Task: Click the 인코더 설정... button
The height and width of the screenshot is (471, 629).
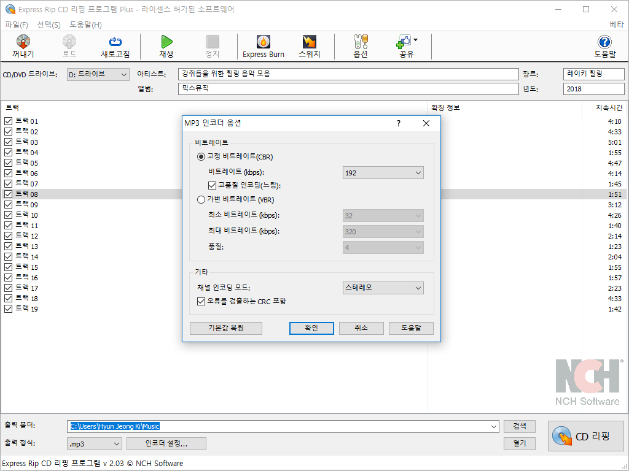Action: coord(166,444)
